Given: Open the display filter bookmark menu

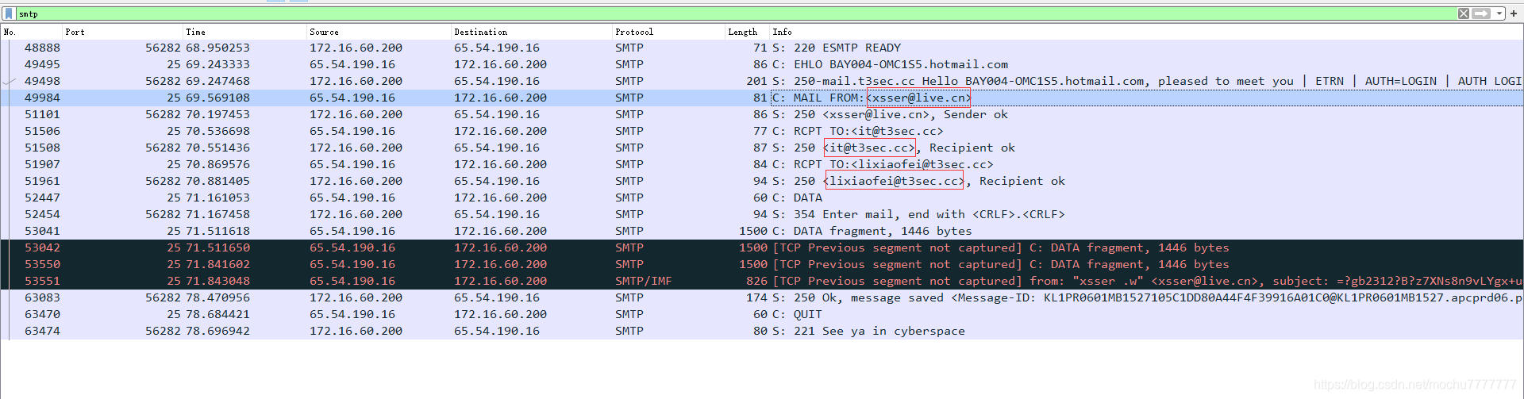Looking at the screenshot, I should click(9, 13).
